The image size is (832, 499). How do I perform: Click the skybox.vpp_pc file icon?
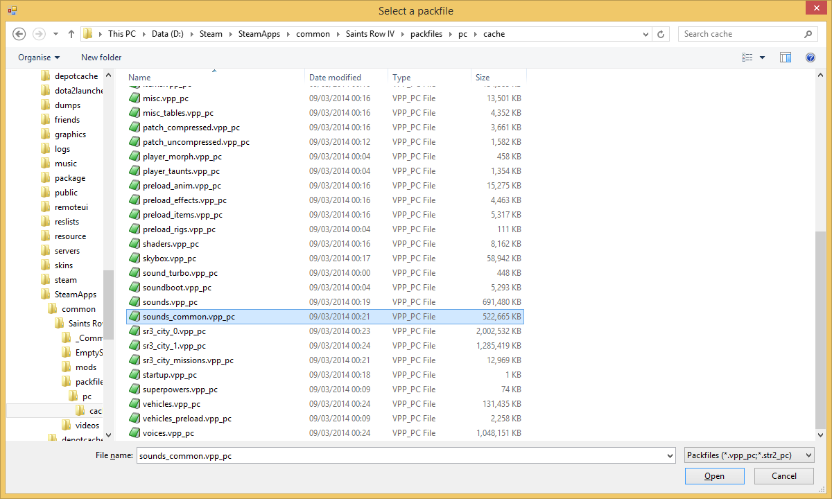[135, 259]
